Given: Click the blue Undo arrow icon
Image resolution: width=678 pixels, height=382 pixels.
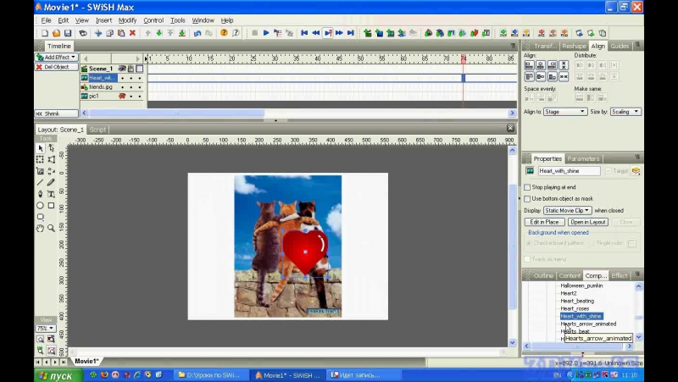Looking at the screenshot, I should coord(197,33).
